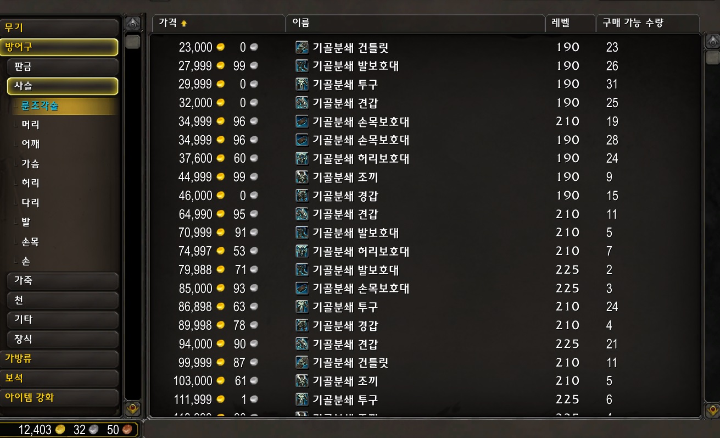The height and width of the screenshot is (438, 720).
Task: Click the 기골분쇄 조끼 icon priced 44,999 gold
Action: click(302, 177)
